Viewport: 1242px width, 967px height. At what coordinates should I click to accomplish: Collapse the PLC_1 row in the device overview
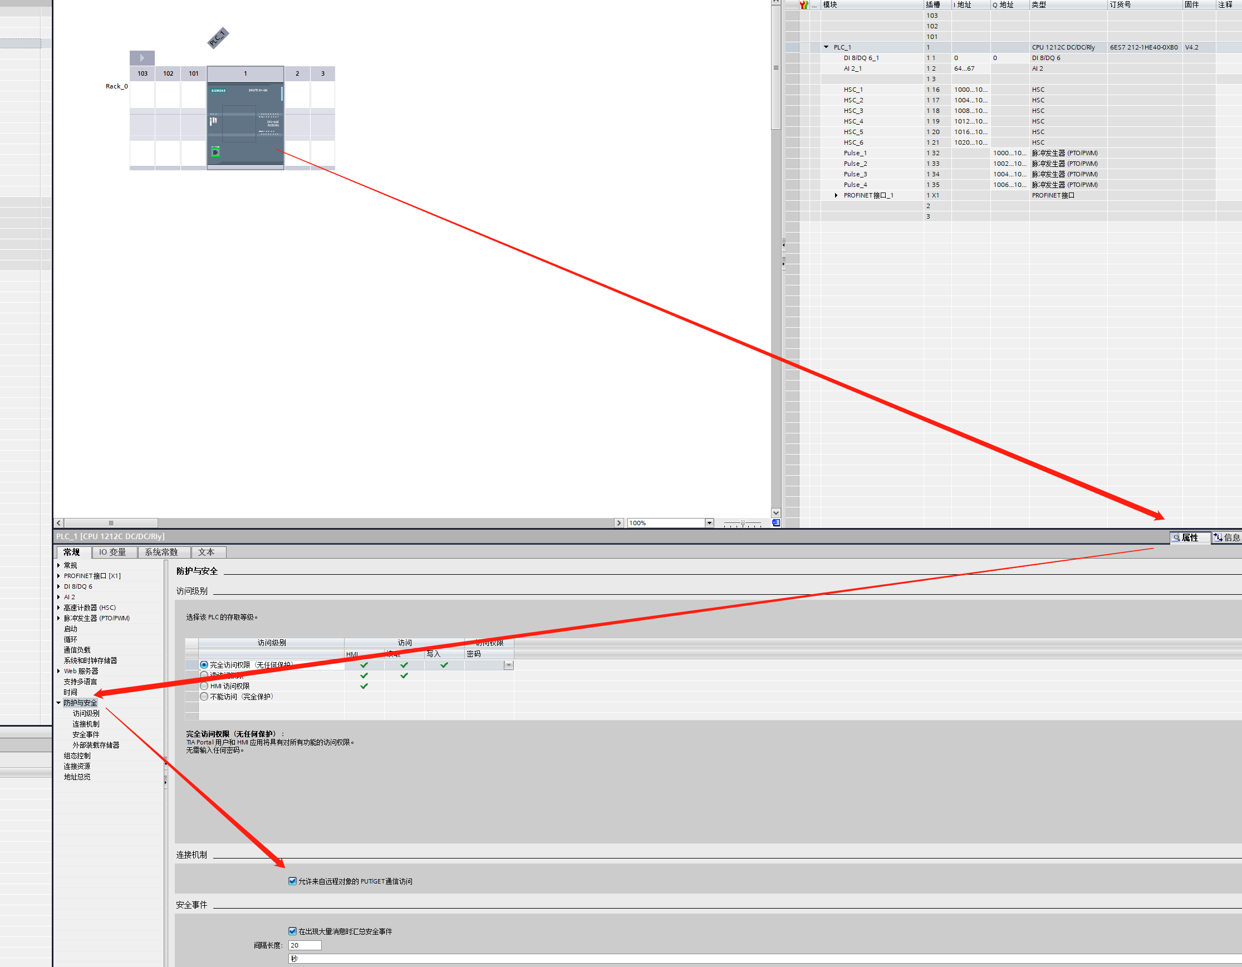pyautogui.click(x=827, y=47)
